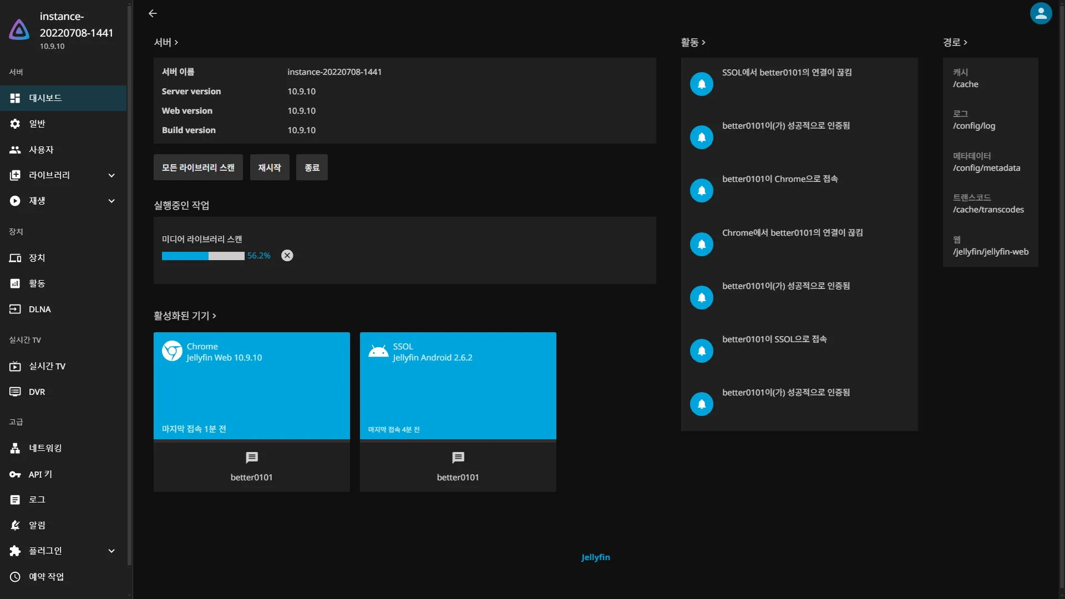
Task: Open the 활동 (Activity) log section
Action: (37, 283)
